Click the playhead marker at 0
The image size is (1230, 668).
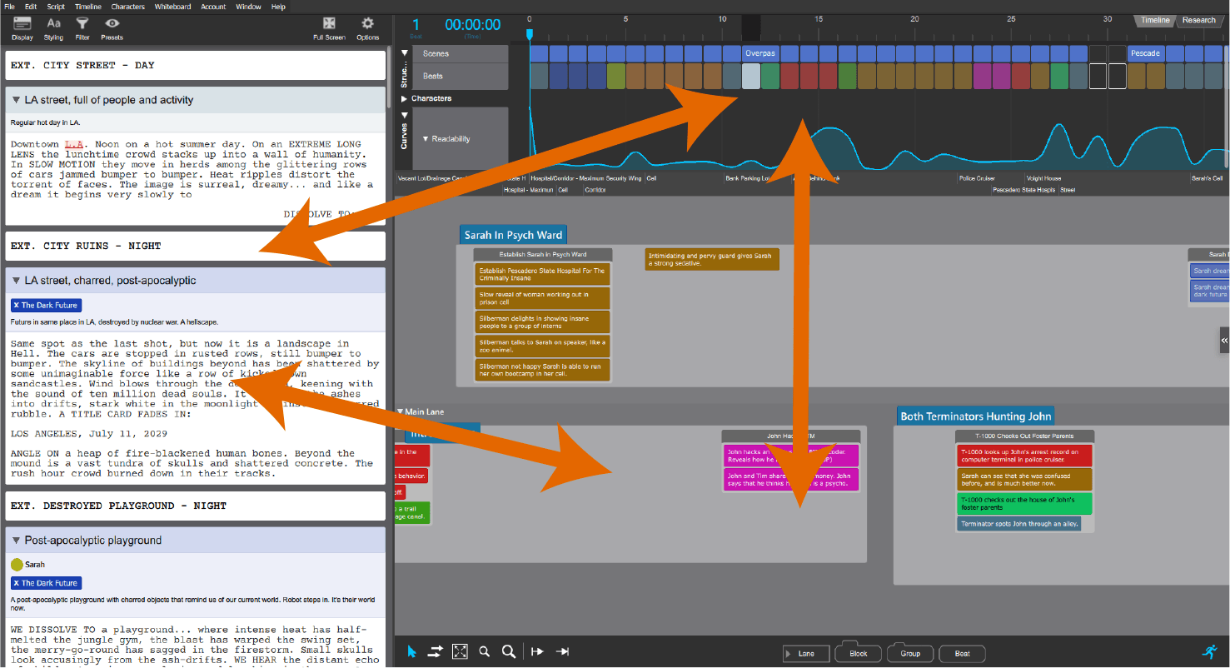click(529, 34)
